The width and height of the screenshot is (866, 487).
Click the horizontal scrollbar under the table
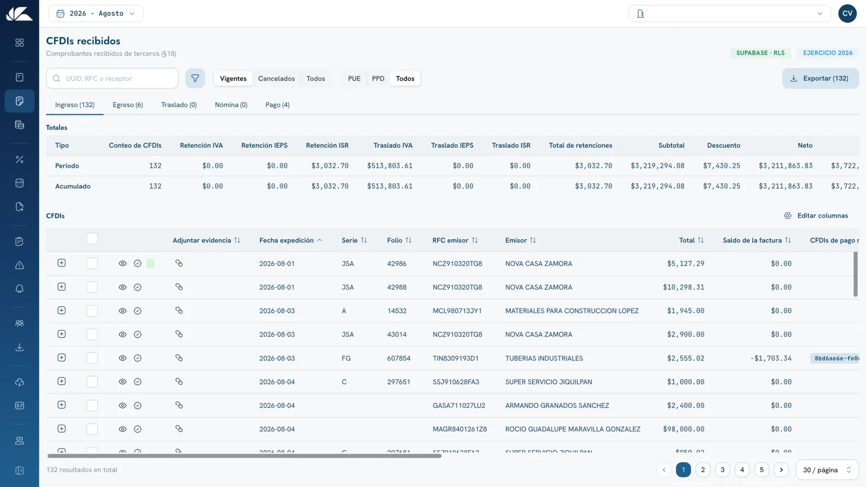(245, 456)
